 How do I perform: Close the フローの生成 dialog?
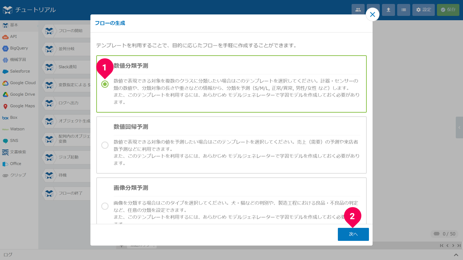point(373,15)
